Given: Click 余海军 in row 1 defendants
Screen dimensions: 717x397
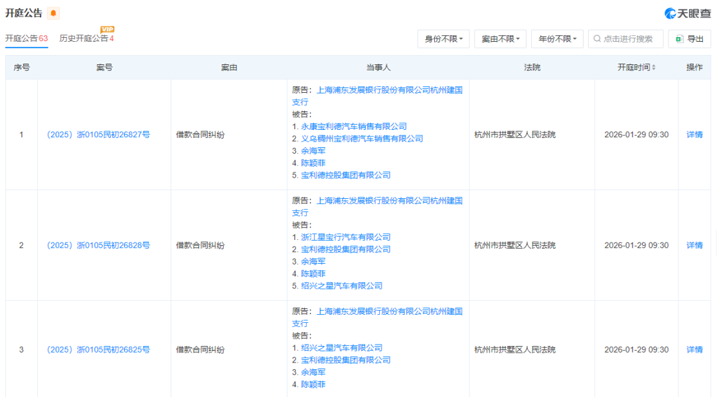Looking at the screenshot, I should click(313, 150).
